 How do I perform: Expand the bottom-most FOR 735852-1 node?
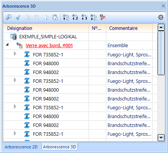click(15, 133)
